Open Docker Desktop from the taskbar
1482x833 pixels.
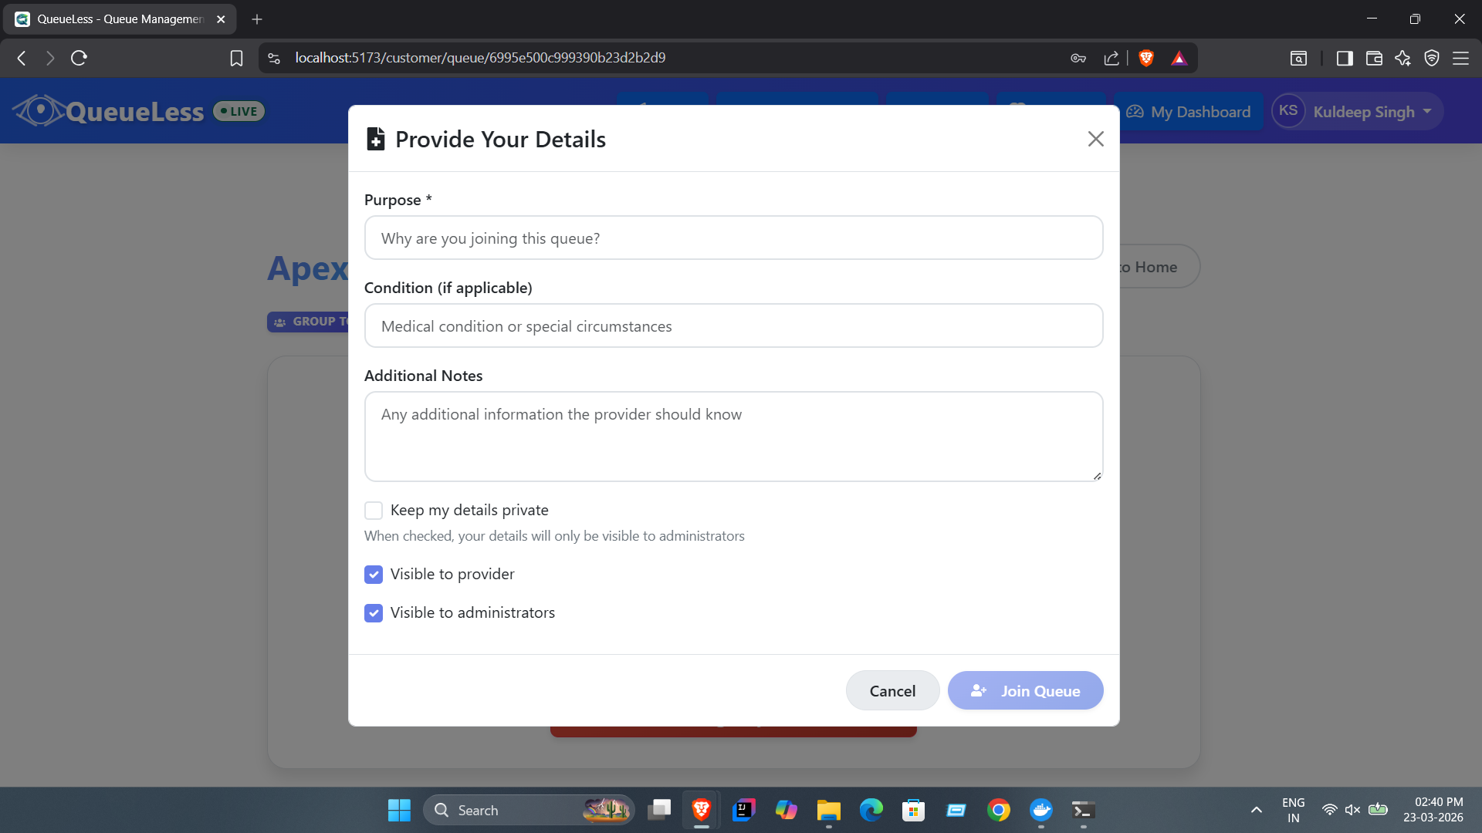coord(1040,810)
